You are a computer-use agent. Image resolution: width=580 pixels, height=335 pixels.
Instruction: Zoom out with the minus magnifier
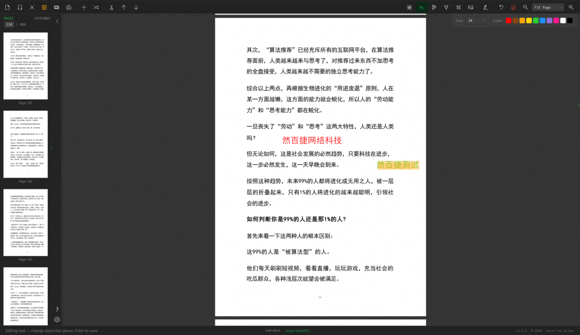(x=525, y=8)
